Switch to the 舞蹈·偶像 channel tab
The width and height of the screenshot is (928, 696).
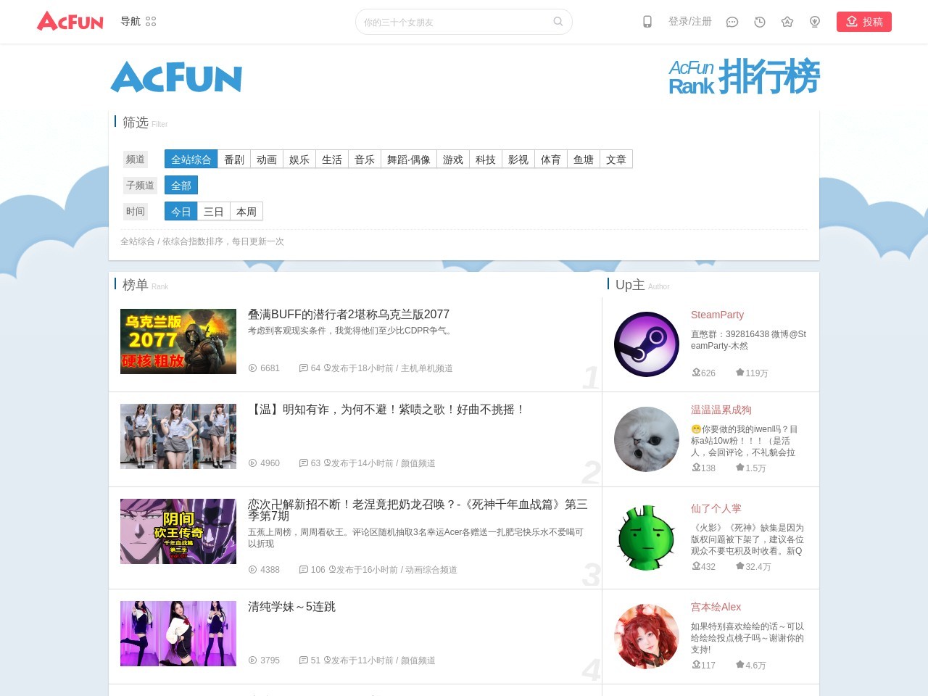[x=409, y=159]
